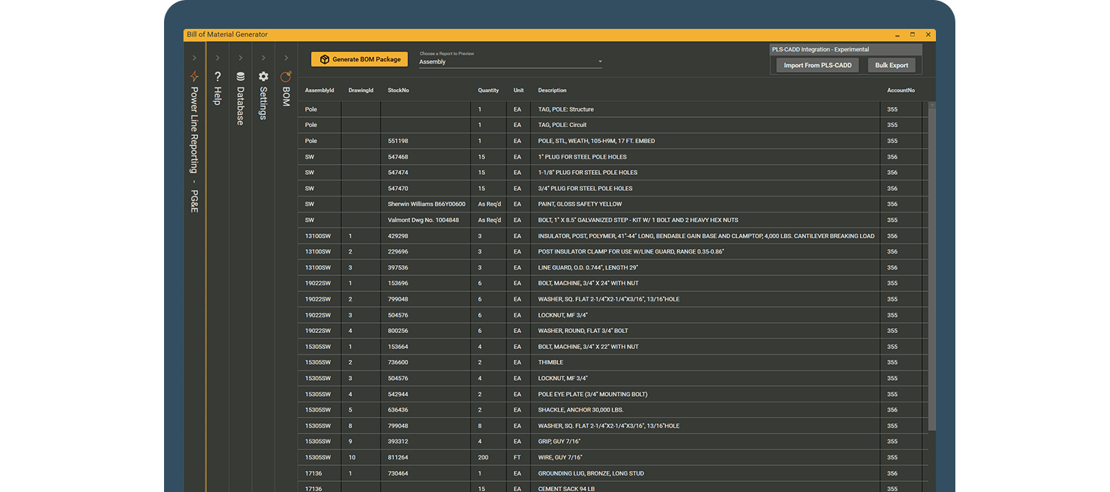Expand the BOM panel chevron

click(x=286, y=58)
